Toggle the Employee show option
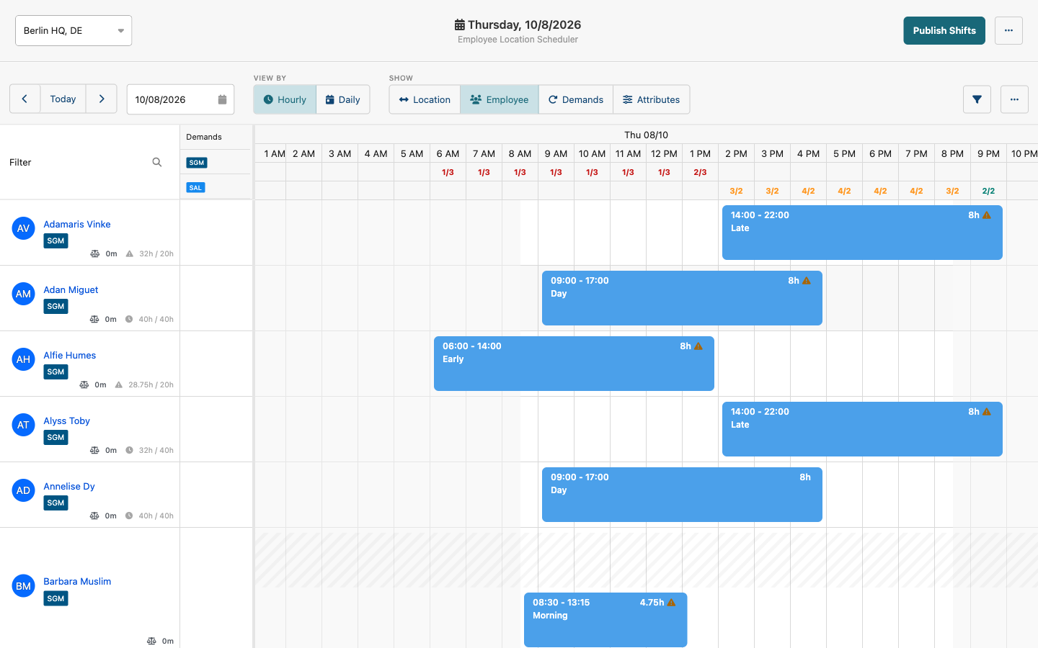 pyautogui.click(x=500, y=99)
